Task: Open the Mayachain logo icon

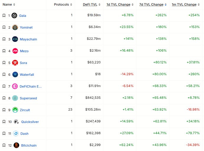Action: (15, 39)
